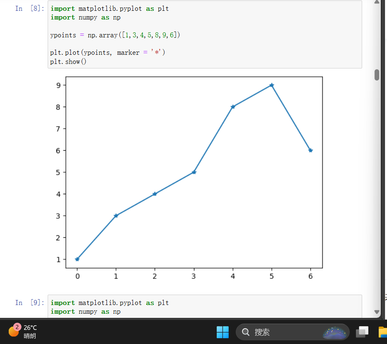Click the In [9] prompt label

[x=29, y=303]
